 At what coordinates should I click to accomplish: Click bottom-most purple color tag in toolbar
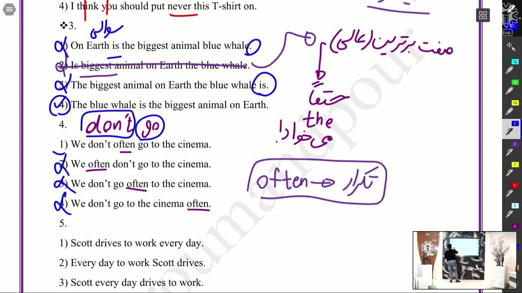click(x=515, y=226)
